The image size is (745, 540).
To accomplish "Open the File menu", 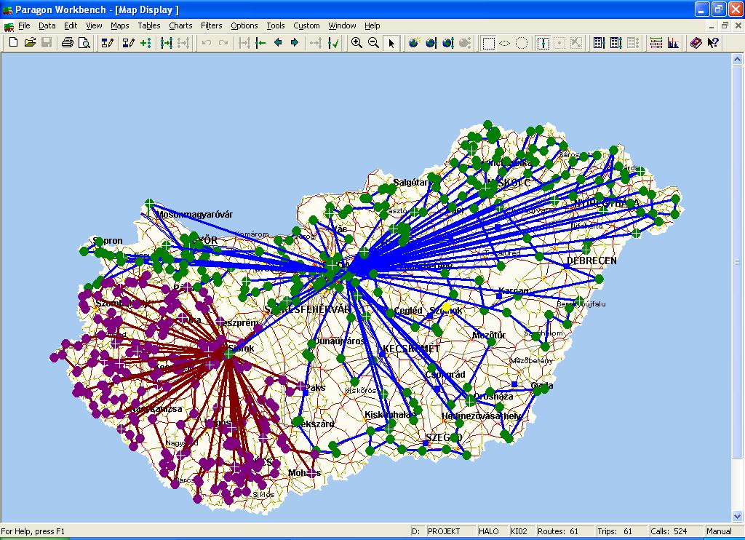I will pos(24,25).
